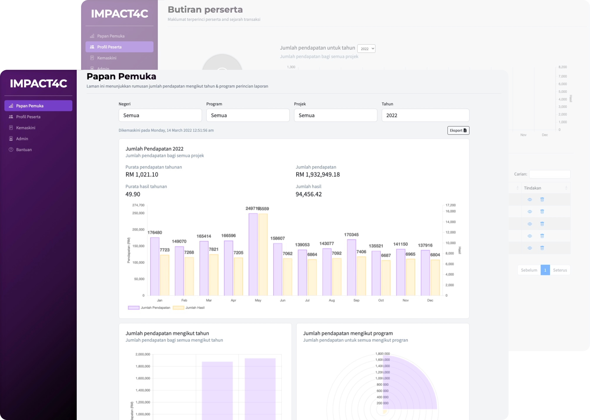Toggle Jumlah Pendapatan legend swatch
Screen dimensions: 590x420
coord(134,308)
